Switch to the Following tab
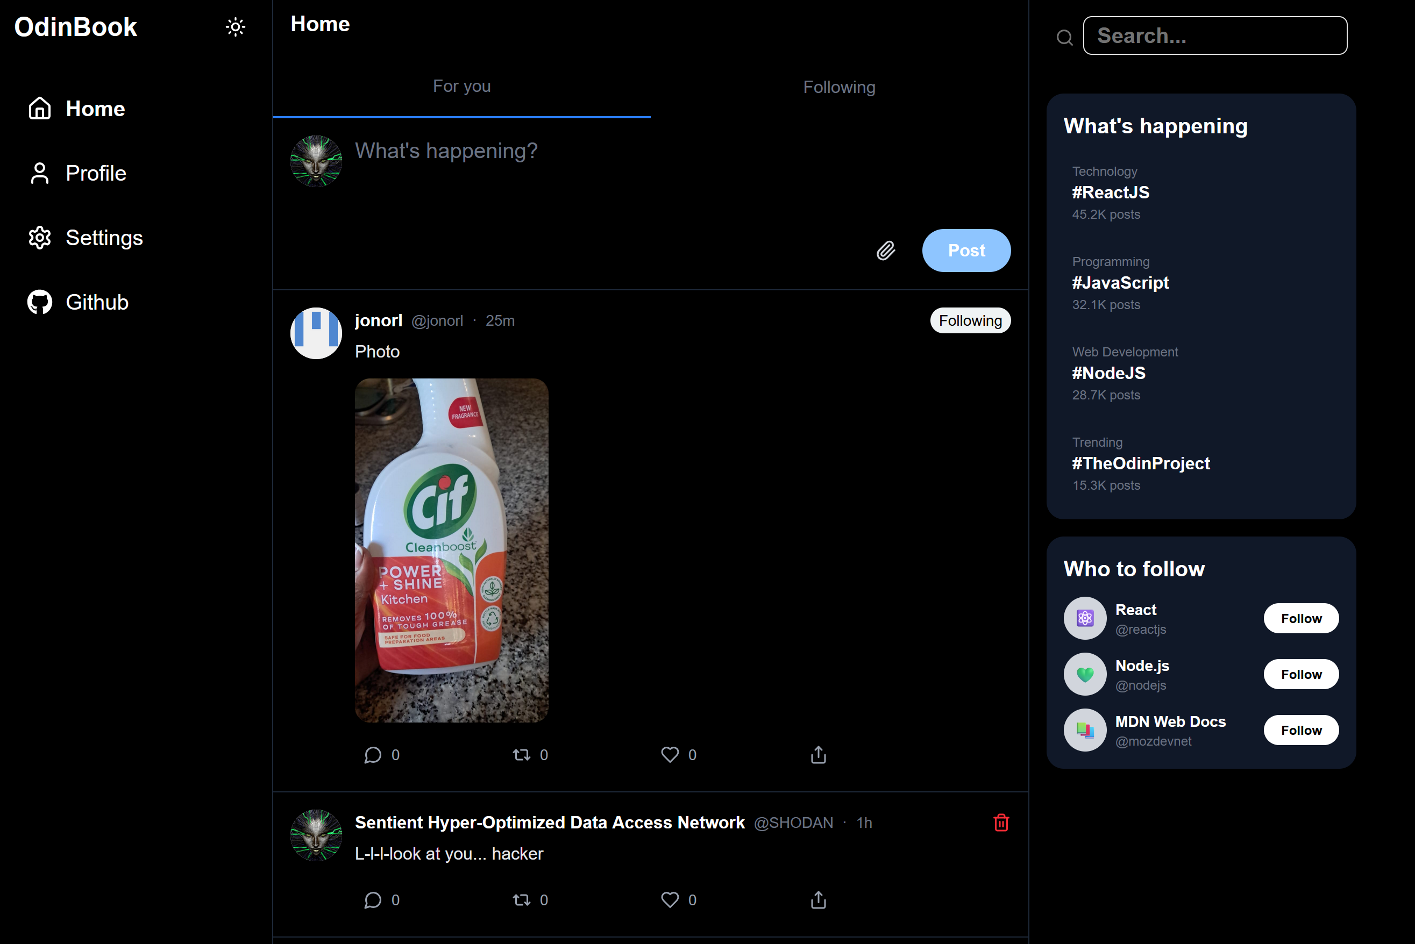Viewport: 1415px width, 944px height. pos(839,87)
